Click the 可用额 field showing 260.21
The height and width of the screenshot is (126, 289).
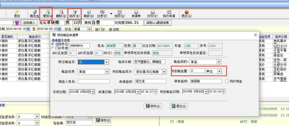[x=134, y=23]
